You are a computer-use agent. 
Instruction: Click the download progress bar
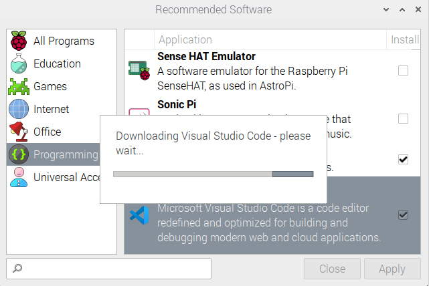(213, 174)
